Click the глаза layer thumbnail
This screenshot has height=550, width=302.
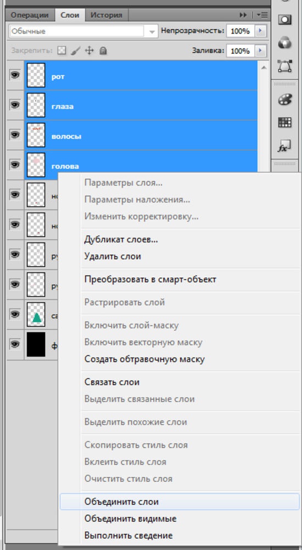(x=36, y=105)
